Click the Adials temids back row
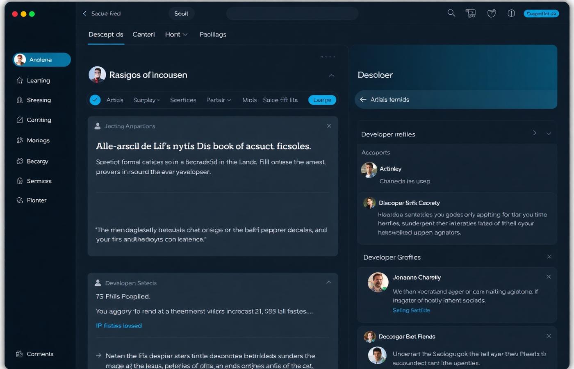The height and width of the screenshot is (369, 574). 456,100
